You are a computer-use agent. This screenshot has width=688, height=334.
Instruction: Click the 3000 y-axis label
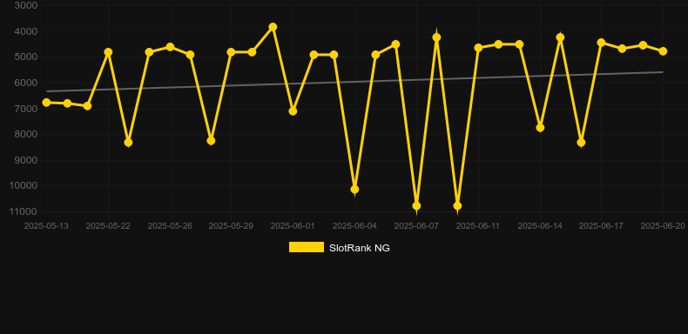26,5
